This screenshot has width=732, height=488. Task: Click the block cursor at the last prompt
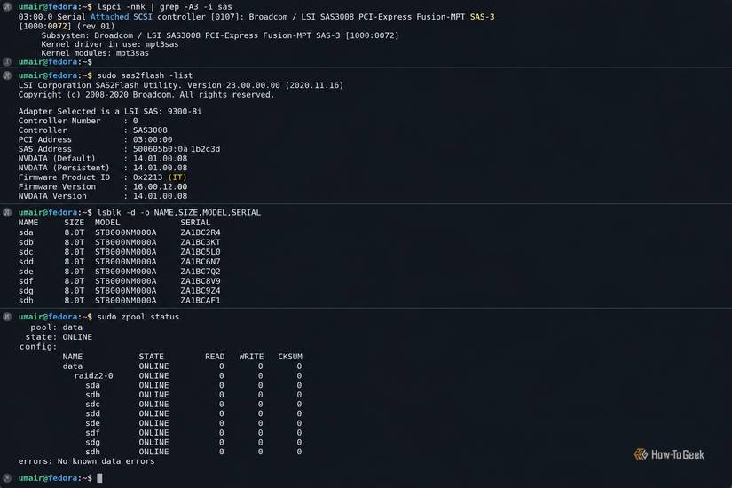click(x=99, y=478)
